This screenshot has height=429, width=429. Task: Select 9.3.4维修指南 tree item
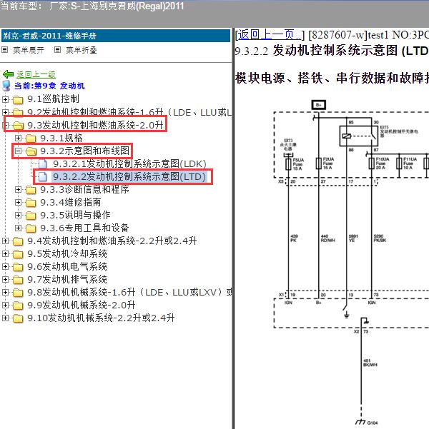coord(71,202)
